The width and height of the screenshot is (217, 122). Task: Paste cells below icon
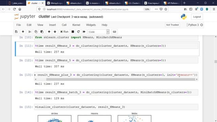point(42,32)
